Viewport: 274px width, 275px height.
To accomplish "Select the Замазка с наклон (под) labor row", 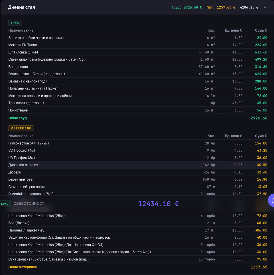I will 138,81.
